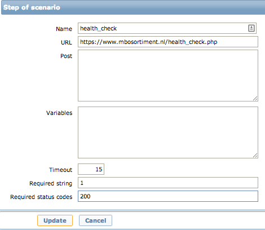This screenshot has height=230, width=265.
Task: Click the Step of scenario title bar
Action: [x=133, y=7]
